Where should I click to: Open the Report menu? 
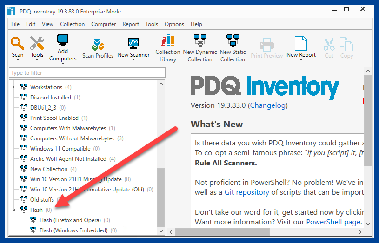click(131, 24)
